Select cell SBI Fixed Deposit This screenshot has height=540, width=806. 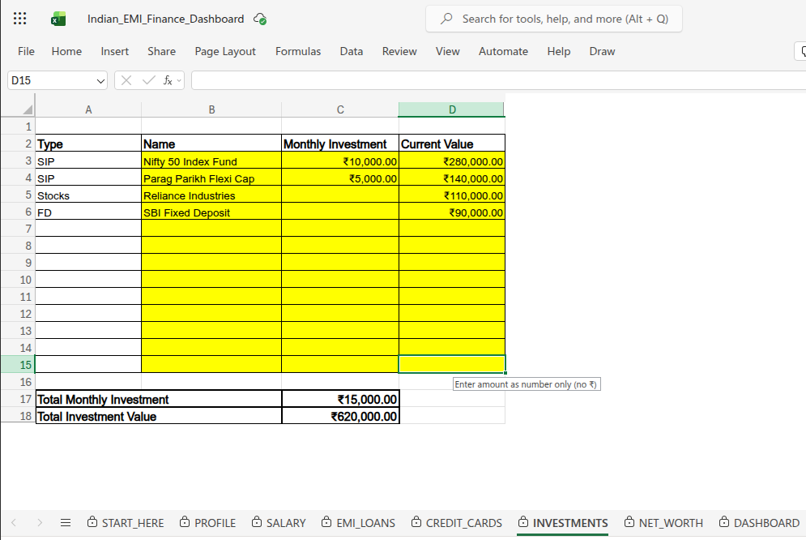[x=211, y=212]
